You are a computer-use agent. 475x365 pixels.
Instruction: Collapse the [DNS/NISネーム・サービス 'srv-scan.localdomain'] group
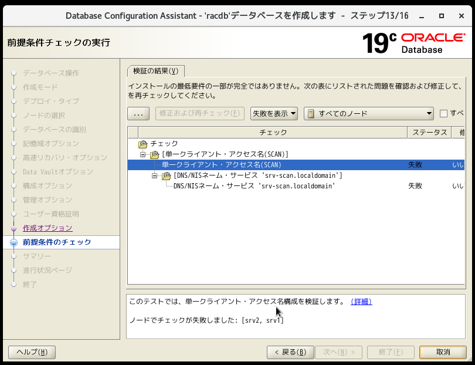154,175
